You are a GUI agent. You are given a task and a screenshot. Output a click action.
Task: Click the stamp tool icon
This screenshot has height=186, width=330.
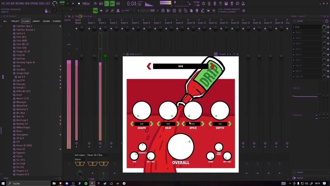tap(118, 11)
